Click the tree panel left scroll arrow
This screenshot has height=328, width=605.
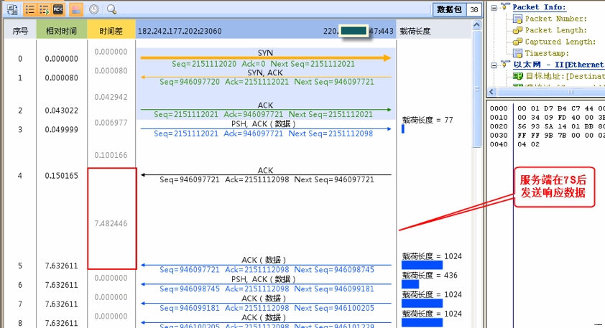(x=491, y=92)
